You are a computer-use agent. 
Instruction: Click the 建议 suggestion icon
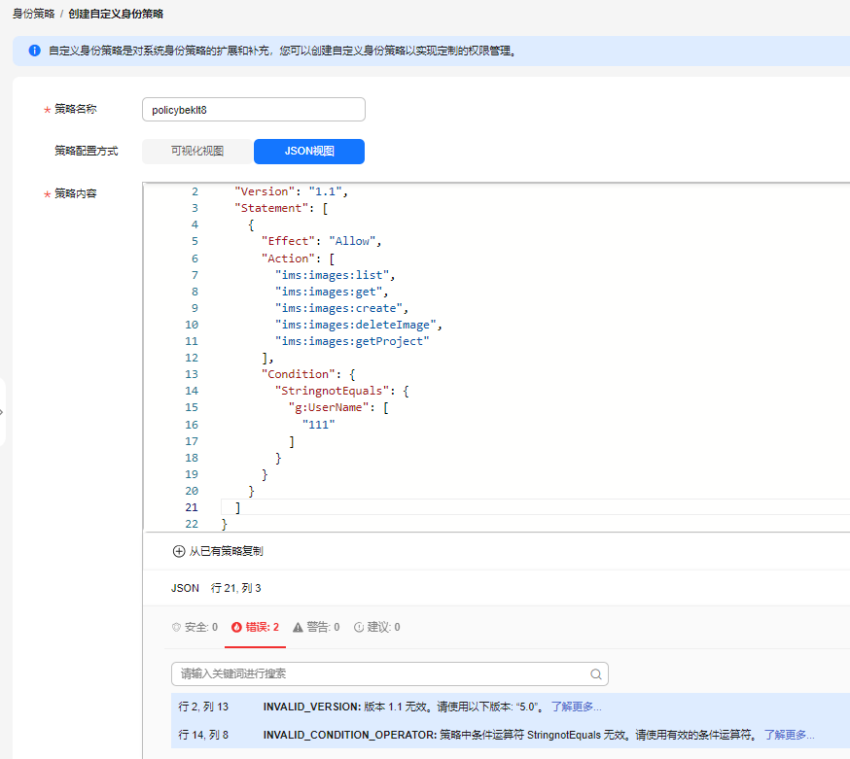click(358, 628)
